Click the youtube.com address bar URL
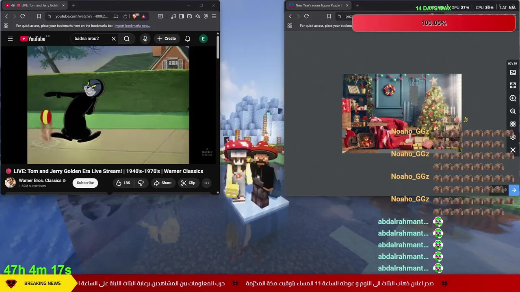 tap(82, 16)
